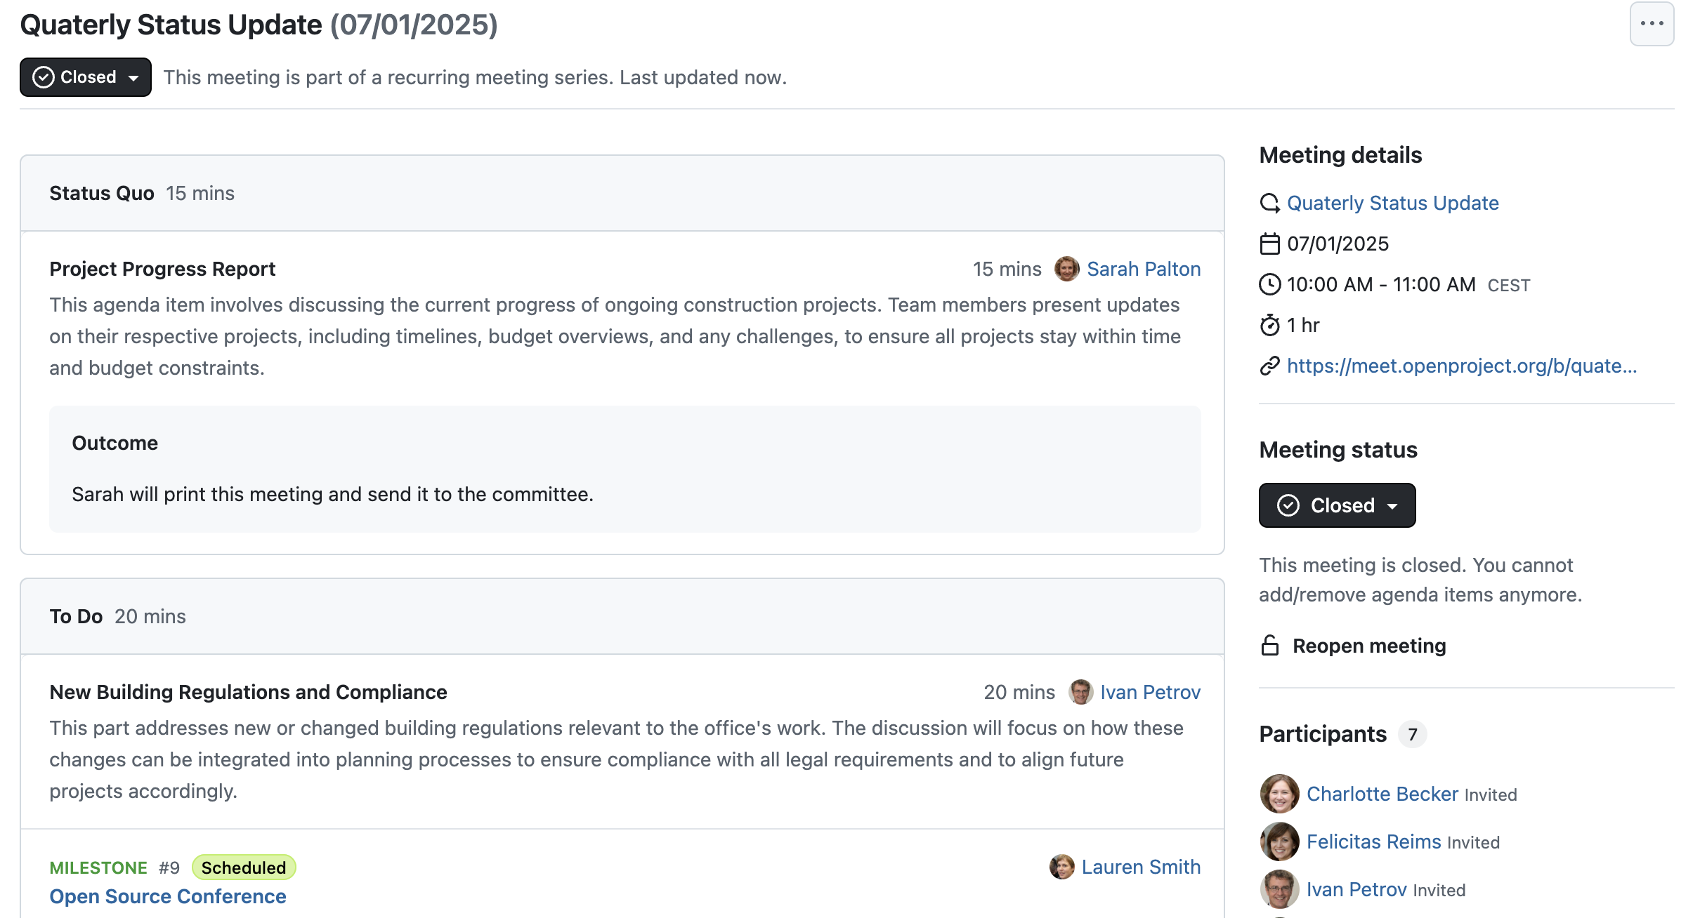Click the timer icon next to 1 hr duration
The height and width of the screenshot is (918, 1700).
[1271, 325]
